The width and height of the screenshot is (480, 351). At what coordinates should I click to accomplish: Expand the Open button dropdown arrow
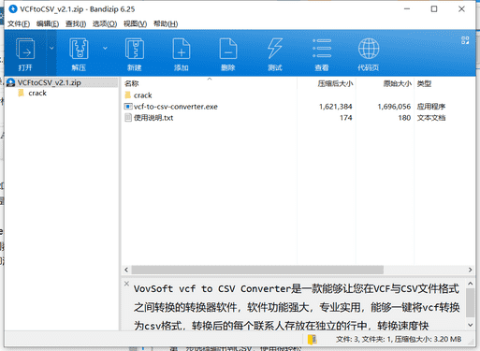[x=51, y=48]
